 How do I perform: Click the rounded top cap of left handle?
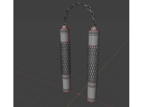(x=64, y=27)
